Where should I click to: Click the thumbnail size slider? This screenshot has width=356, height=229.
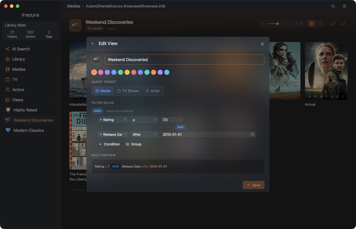tap(282, 24)
